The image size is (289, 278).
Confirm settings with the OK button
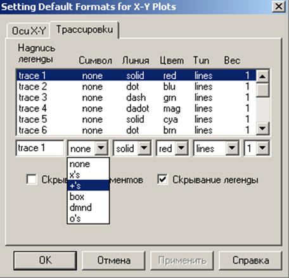[x=45, y=260]
